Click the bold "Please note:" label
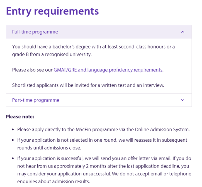Viewport: 202px width, 187px height. [x=20, y=116]
